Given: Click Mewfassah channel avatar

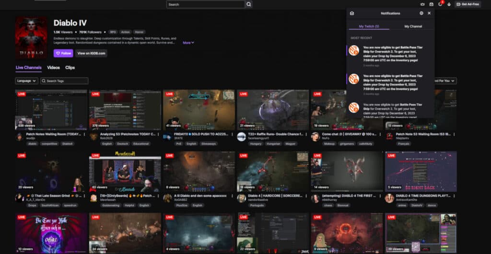Looking at the screenshot, I should coord(94,198).
